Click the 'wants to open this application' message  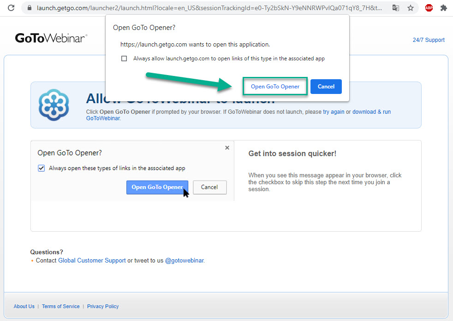pyautogui.click(x=195, y=44)
